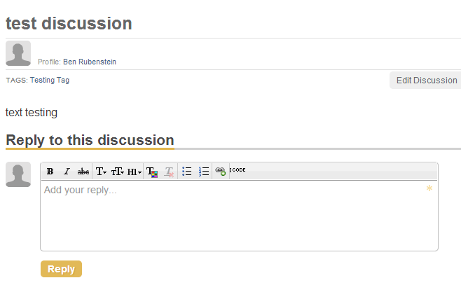
Task: Click the user avatar beside the reply editor
Action: click(x=18, y=174)
